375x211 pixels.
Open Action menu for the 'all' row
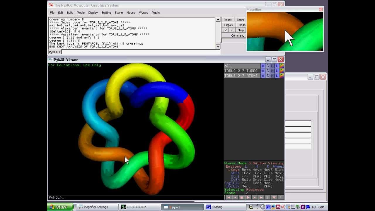point(263,66)
